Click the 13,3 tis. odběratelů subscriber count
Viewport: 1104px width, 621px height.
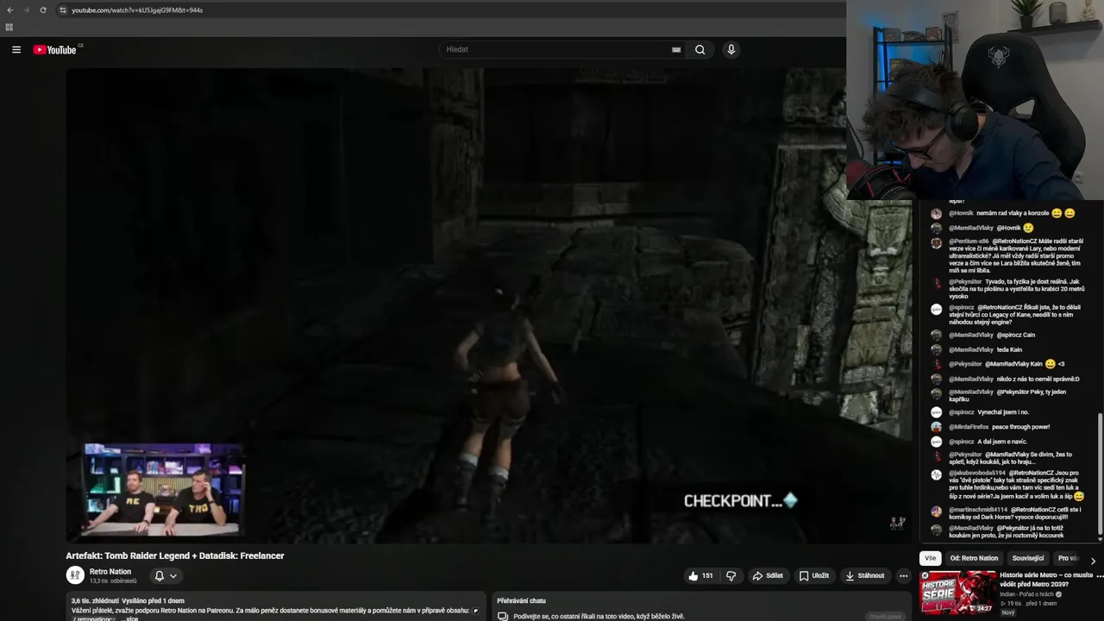pos(113,580)
